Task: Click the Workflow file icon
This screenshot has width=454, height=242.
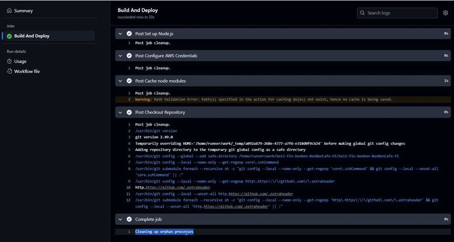Action: click(x=9, y=71)
